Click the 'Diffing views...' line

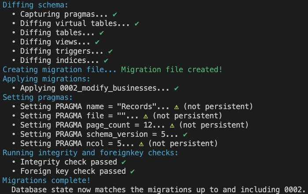click(55, 42)
